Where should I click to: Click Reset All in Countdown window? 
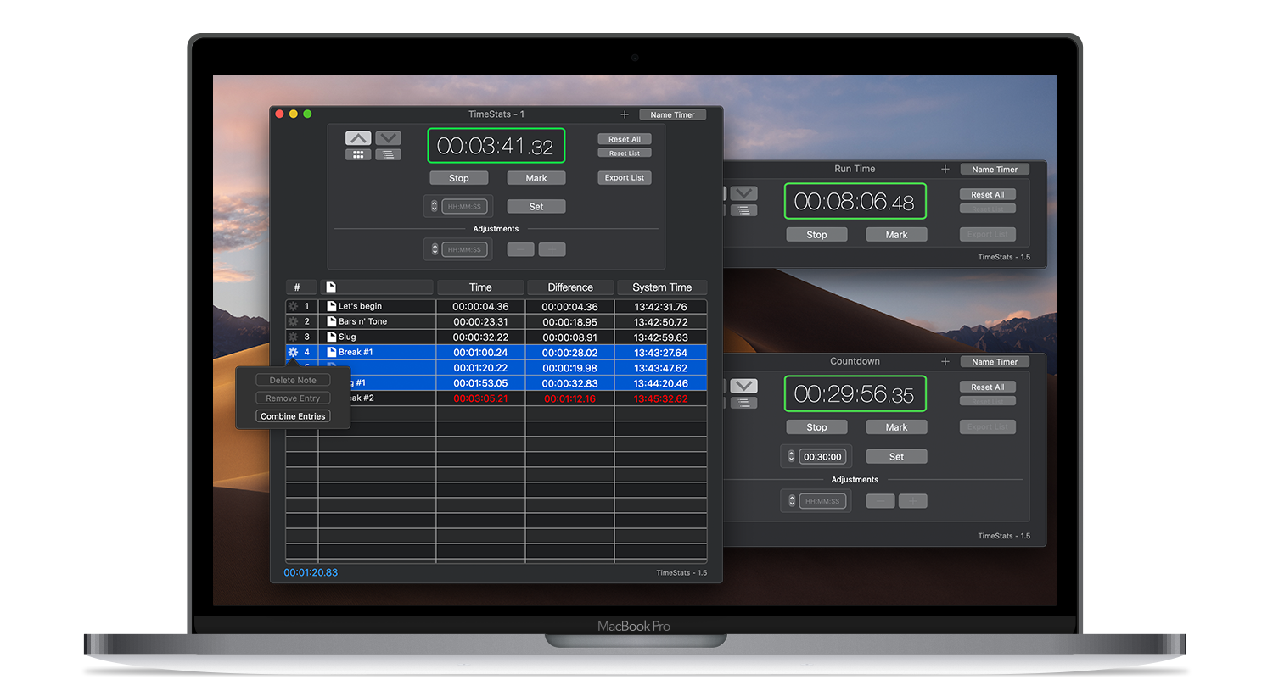(988, 387)
